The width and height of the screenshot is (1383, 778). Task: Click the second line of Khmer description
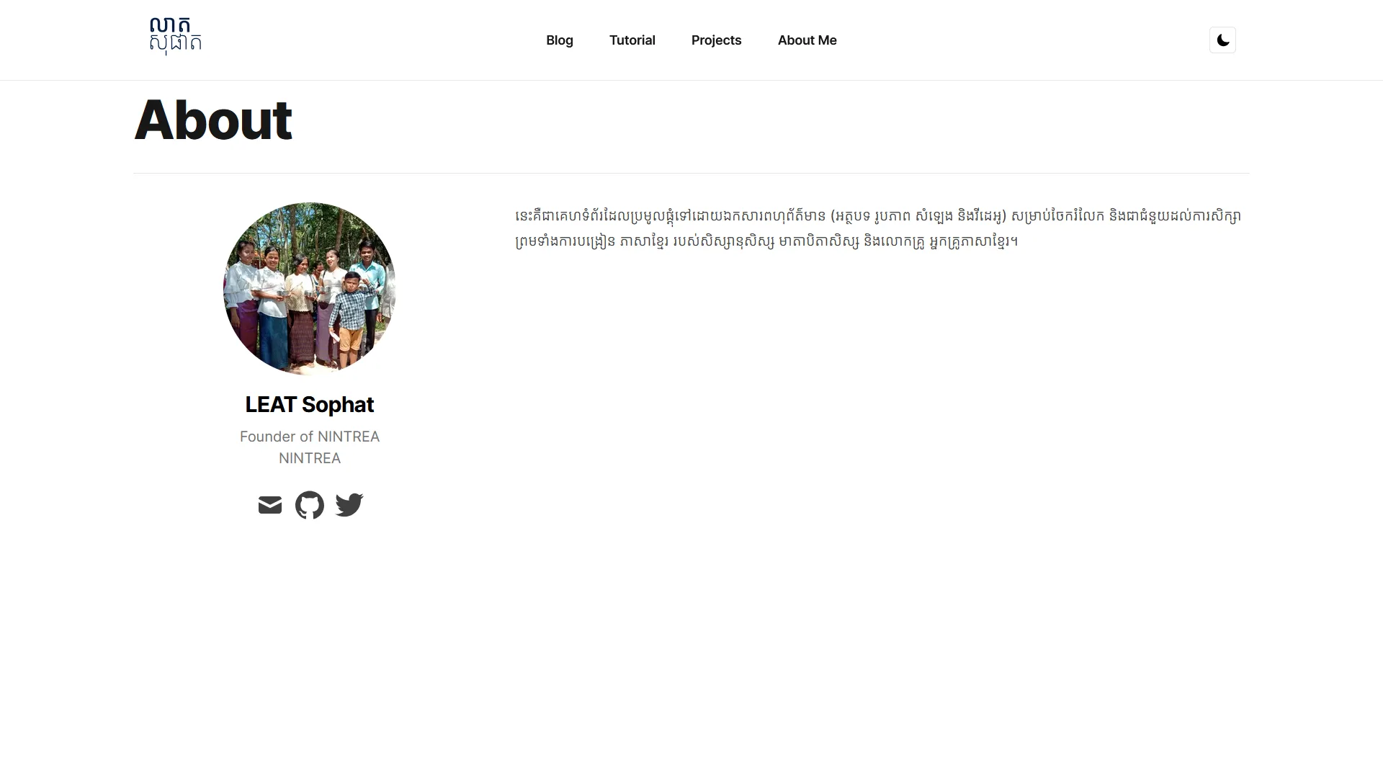(x=766, y=241)
